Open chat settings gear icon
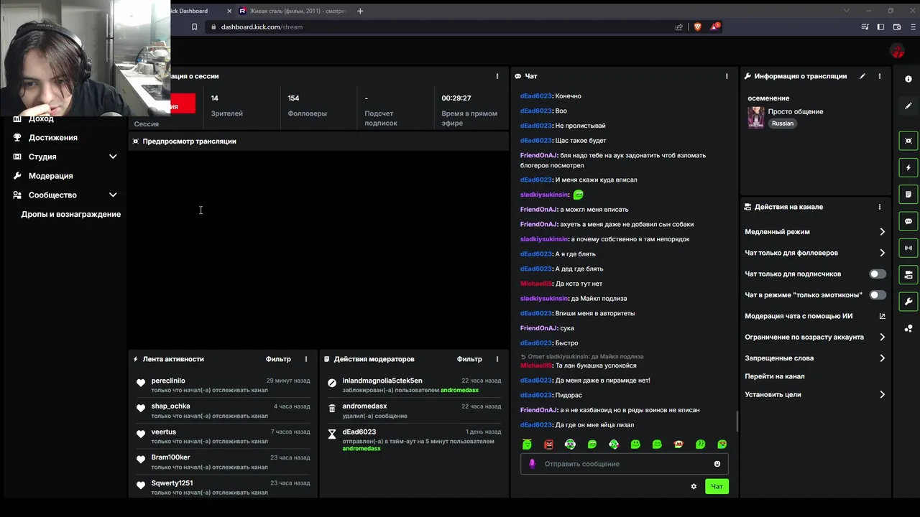This screenshot has width=920, height=517. click(x=694, y=487)
